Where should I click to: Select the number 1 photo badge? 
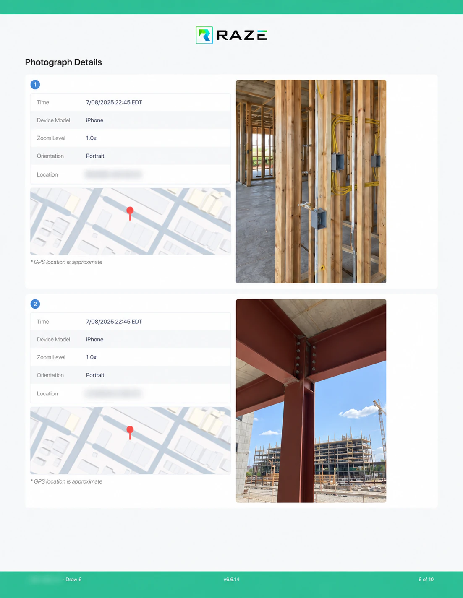pyautogui.click(x=35, y=85)
